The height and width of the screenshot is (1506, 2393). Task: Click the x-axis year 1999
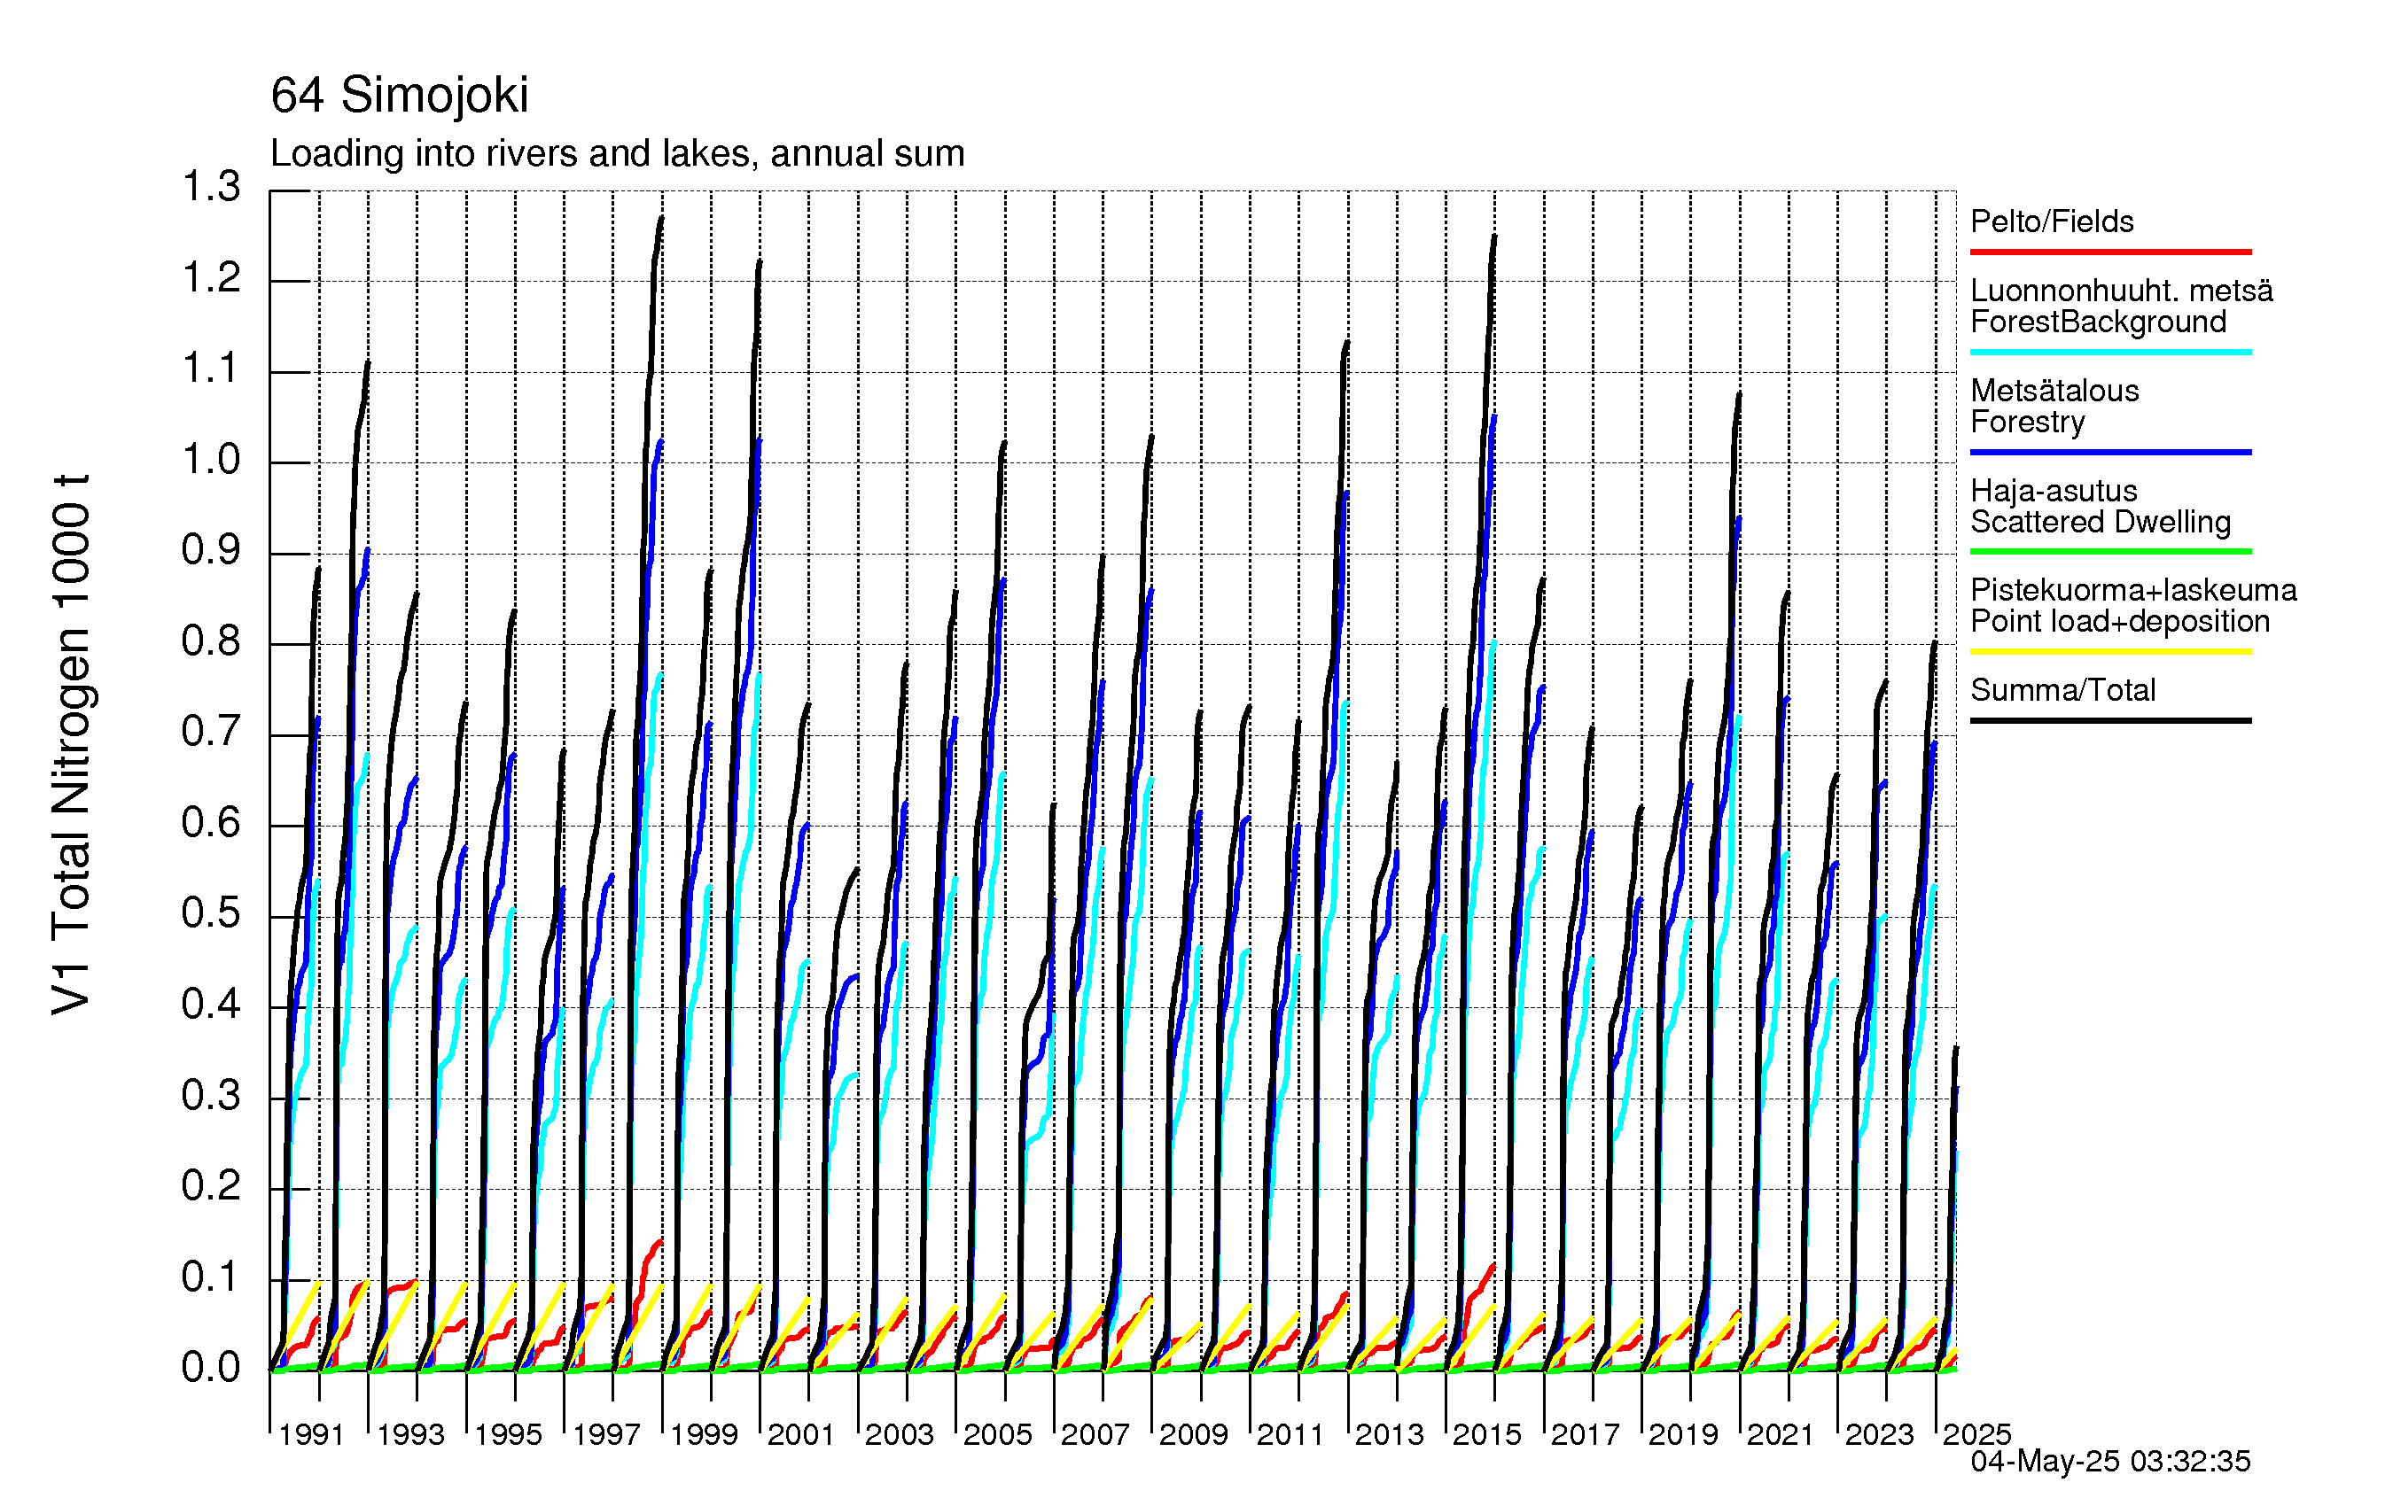[x=704, y=1434]
